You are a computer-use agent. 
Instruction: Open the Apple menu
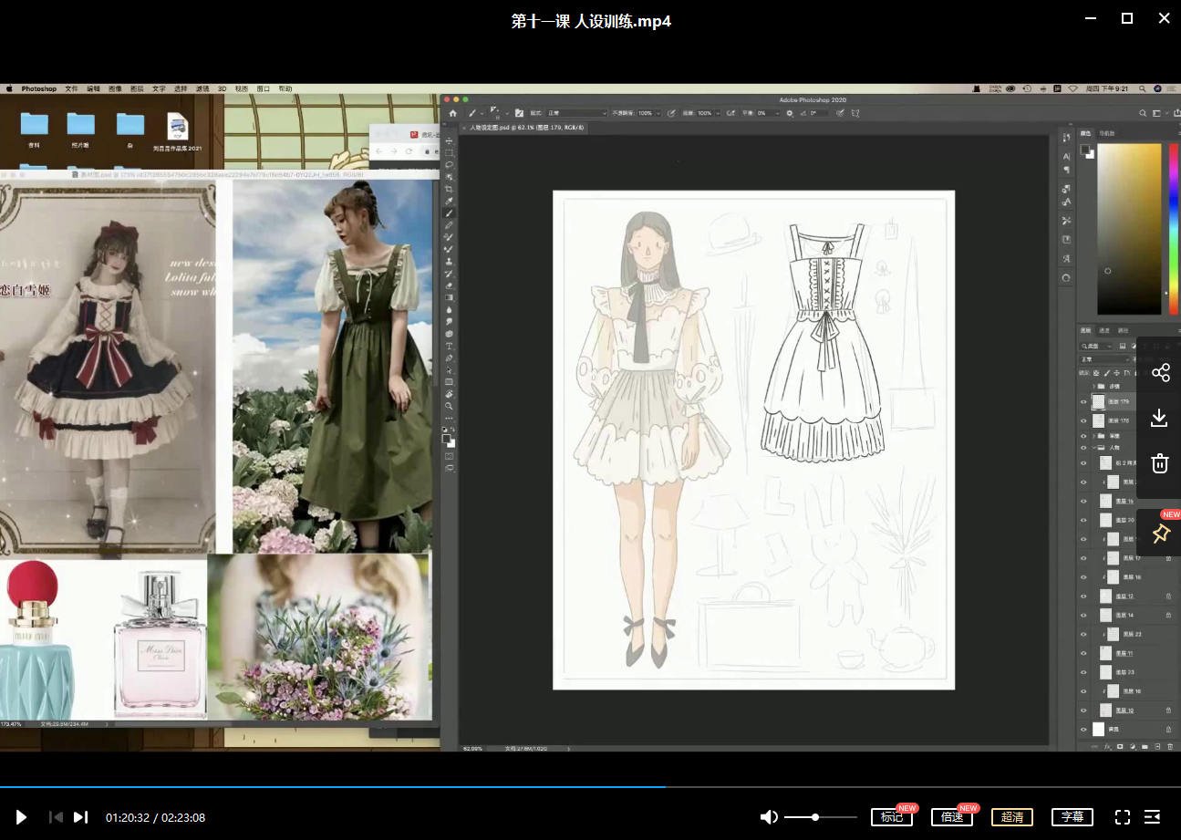(9, 88)
